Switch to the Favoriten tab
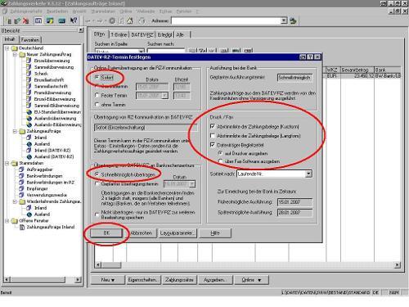 coord(30,40)
